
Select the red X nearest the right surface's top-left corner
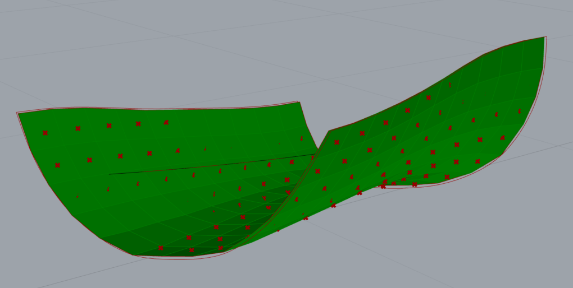[336, 142]
